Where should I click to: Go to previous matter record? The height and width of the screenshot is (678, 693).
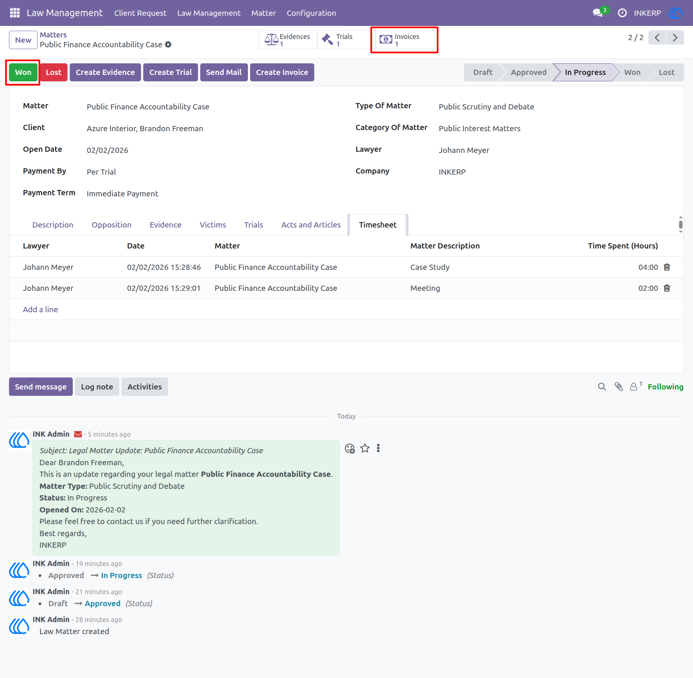[657, 37]
